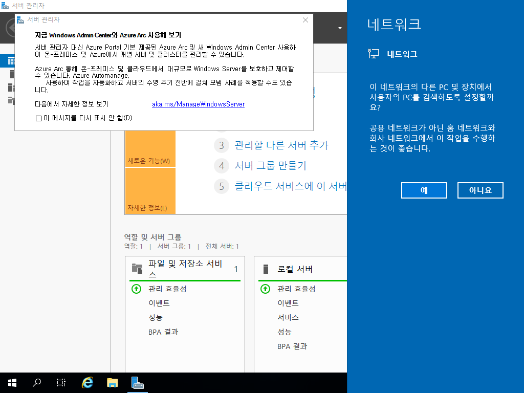Click 이벤트 in 파일 및 저장소 서비스 tile
The width and height of the screenshot is (524, 393).
159,303
